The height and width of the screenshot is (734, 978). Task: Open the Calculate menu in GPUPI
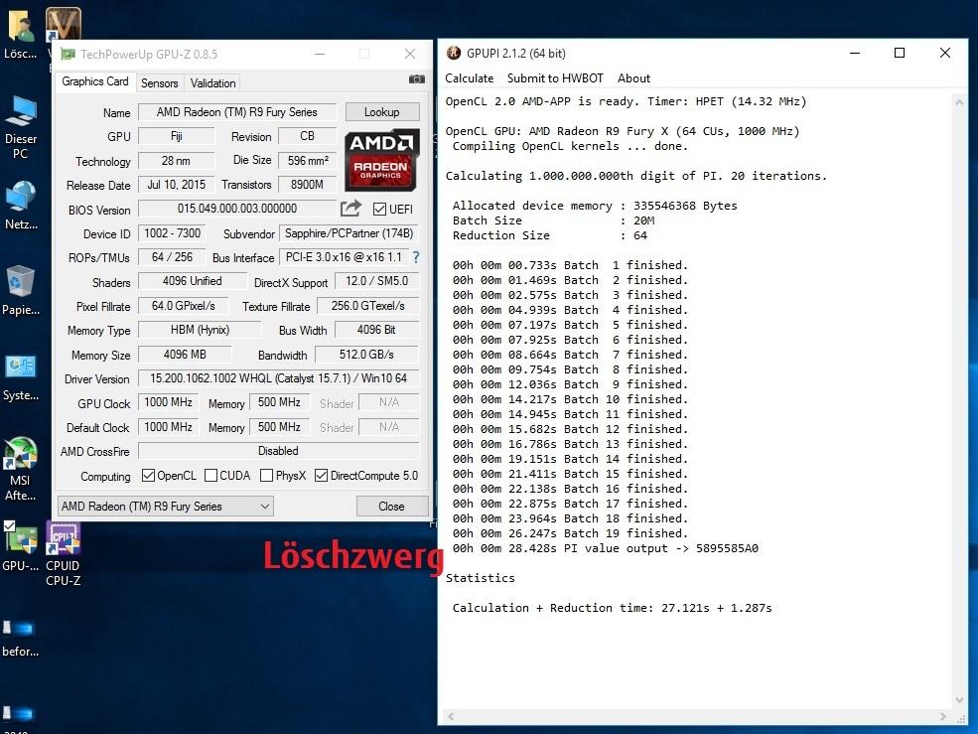[469, 78]
